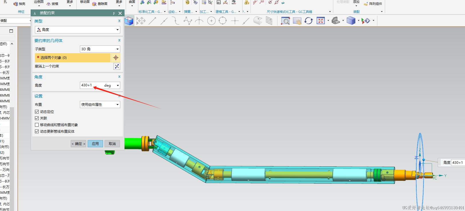465x211 pixels.
Task: Click the on-screen 角度 430+1 input box
Action: 458,163
